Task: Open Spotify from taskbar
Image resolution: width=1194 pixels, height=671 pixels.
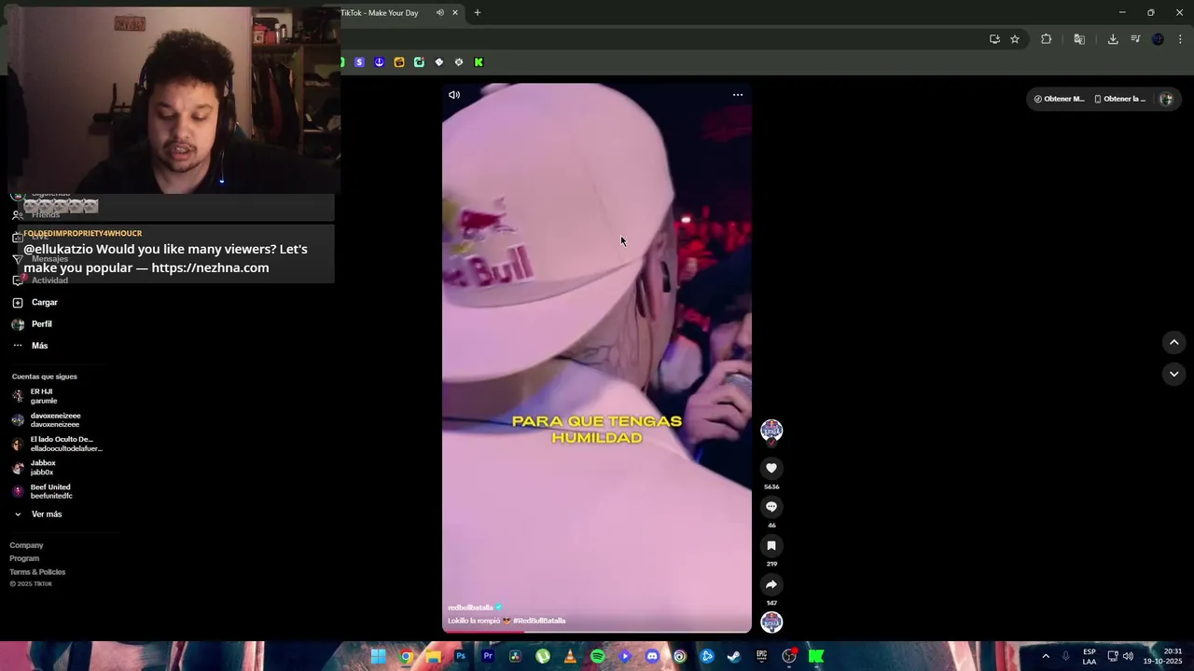Action: point(597,656)
